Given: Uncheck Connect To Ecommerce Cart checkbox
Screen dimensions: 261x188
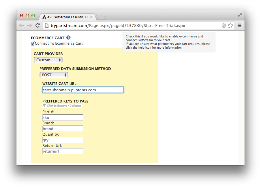Looking at the screenshot, I should point(33,44).
